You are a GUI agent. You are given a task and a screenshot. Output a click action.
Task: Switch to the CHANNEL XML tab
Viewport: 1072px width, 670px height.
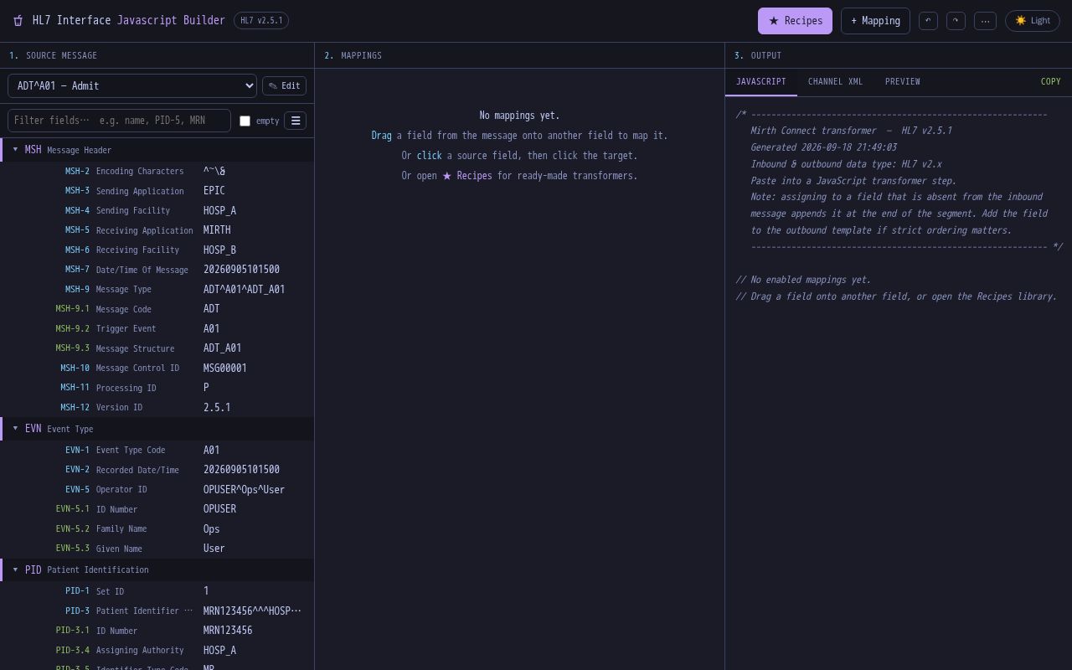click(x=835, y=82)
